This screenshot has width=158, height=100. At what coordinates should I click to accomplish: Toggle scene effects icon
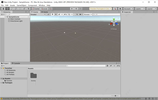(59, 14)
